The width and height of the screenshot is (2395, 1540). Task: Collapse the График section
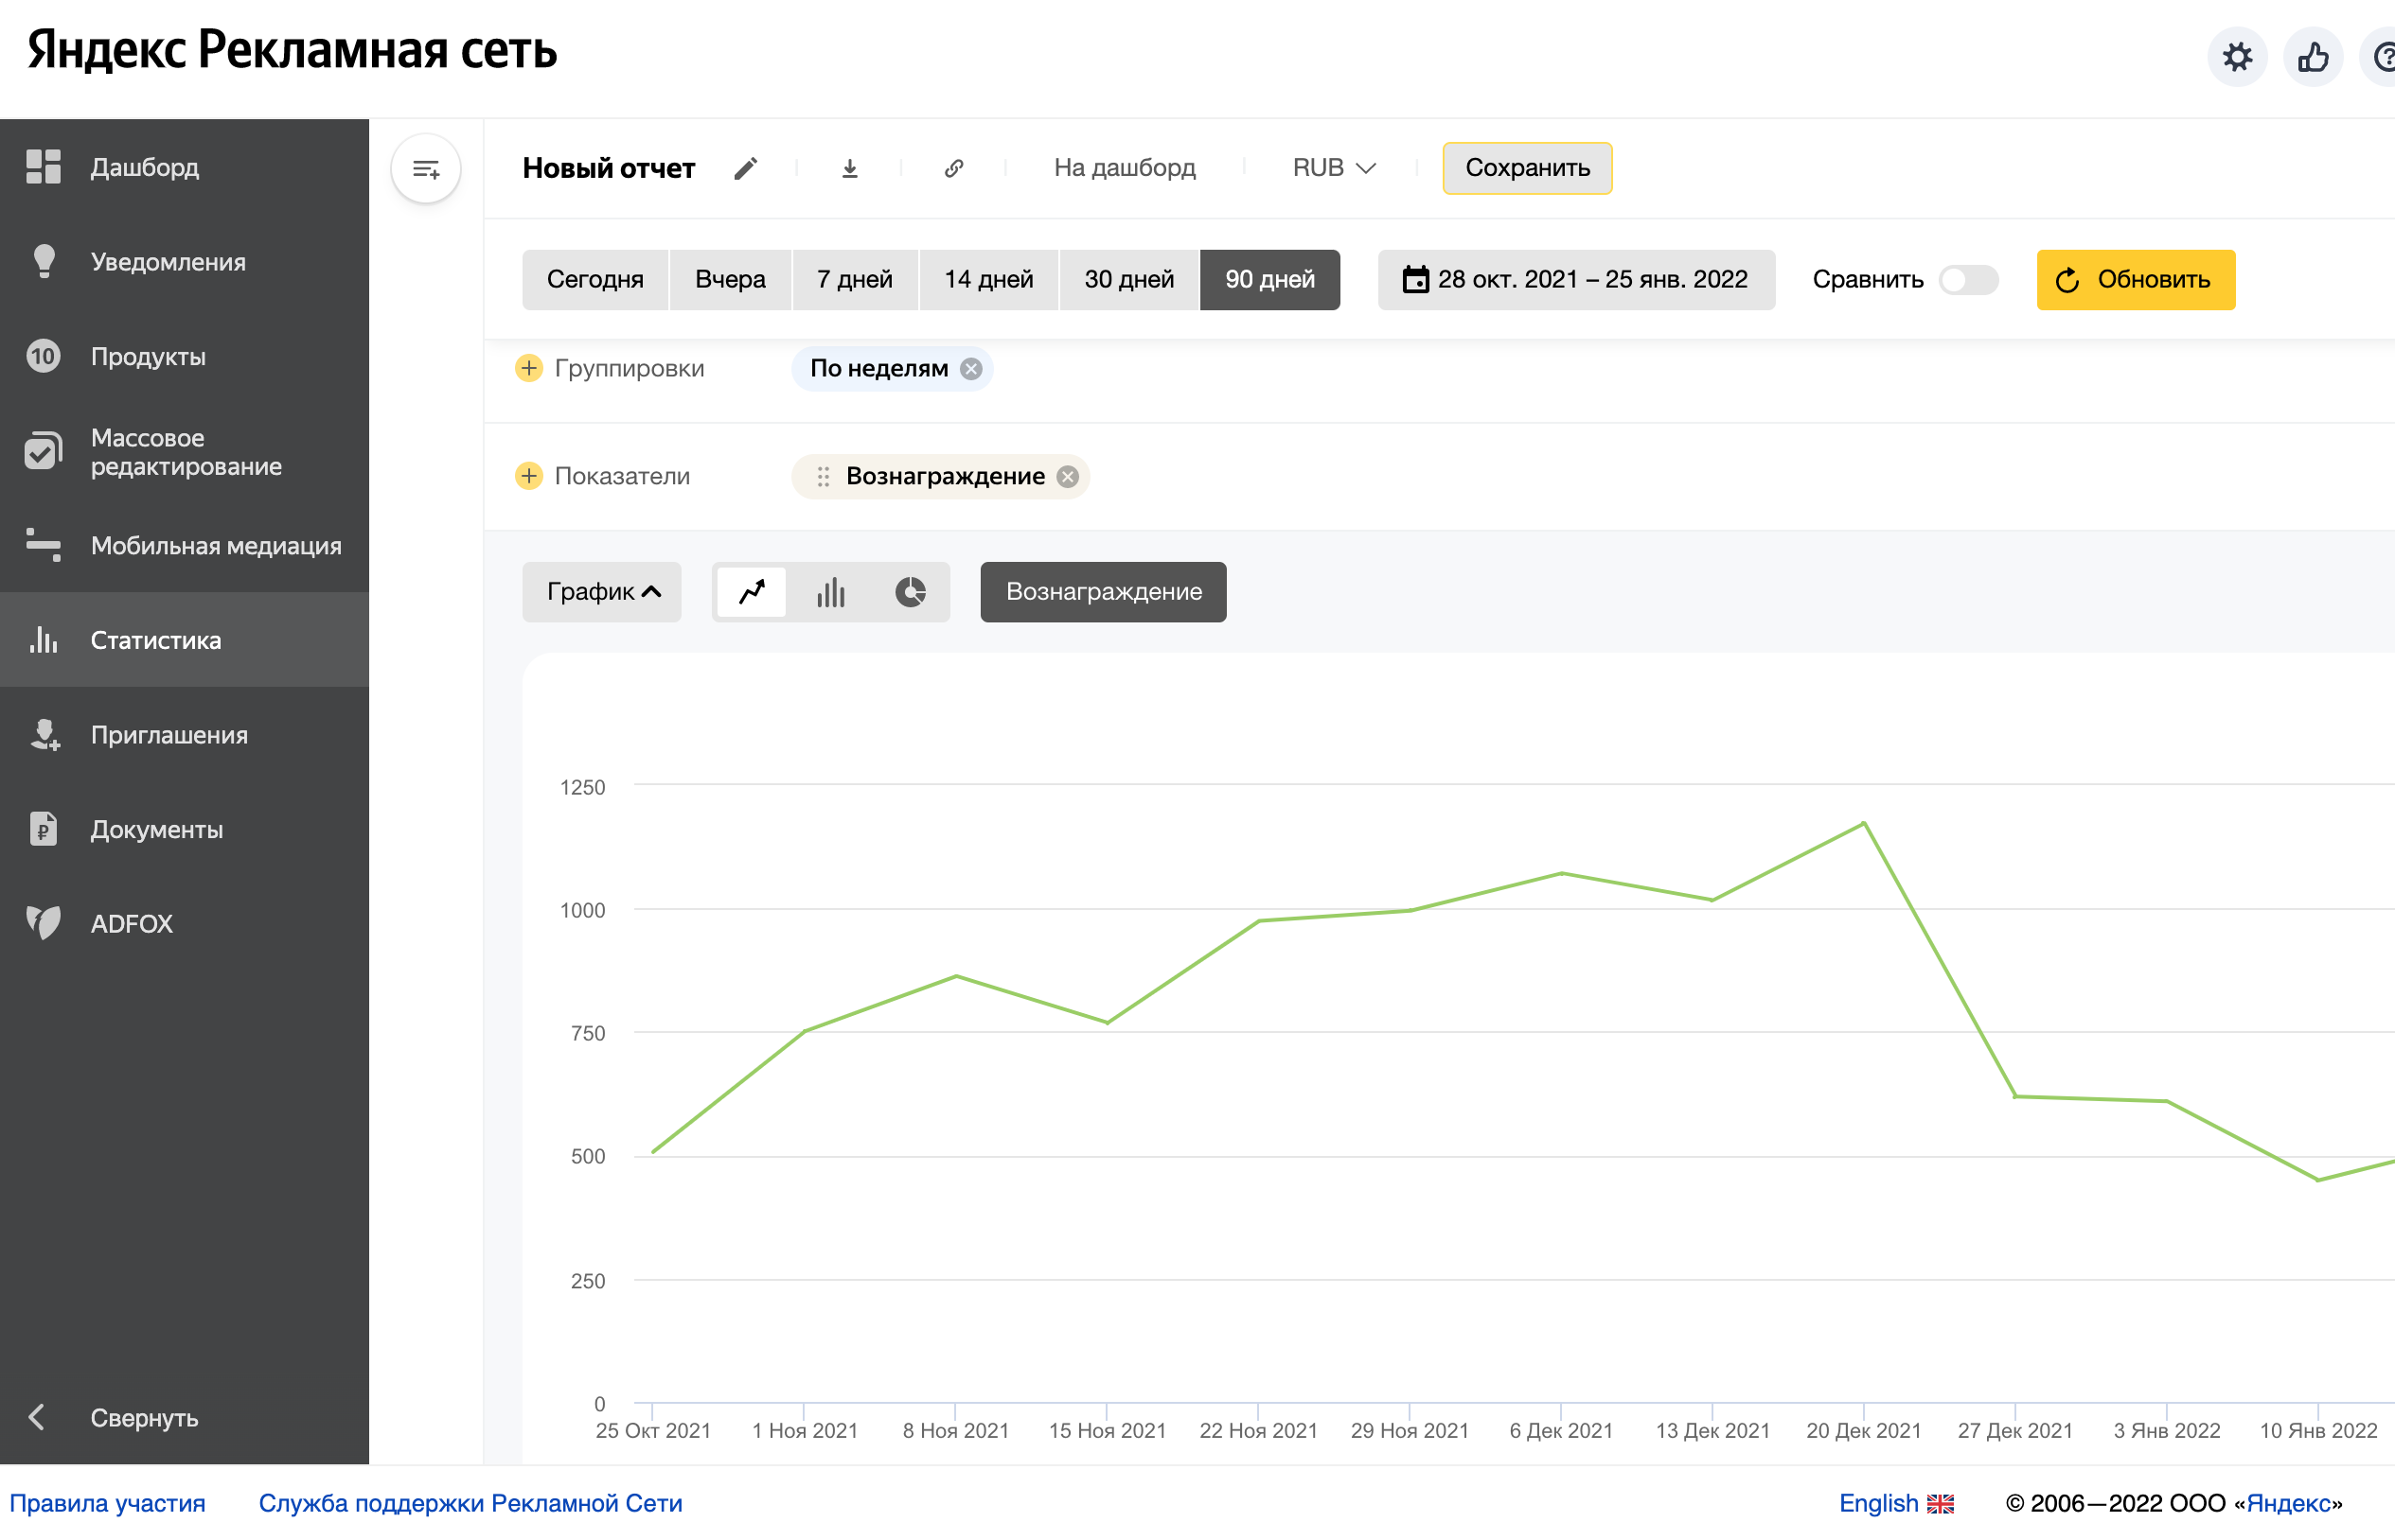[x=602, y=592]
